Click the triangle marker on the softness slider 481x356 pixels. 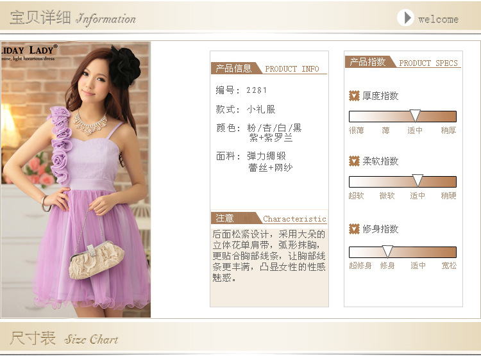[x=418, y=181]
